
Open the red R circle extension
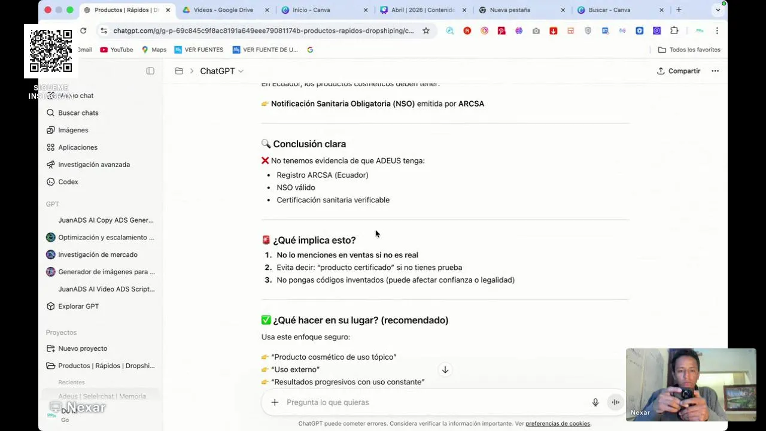[x=467, y=31]
